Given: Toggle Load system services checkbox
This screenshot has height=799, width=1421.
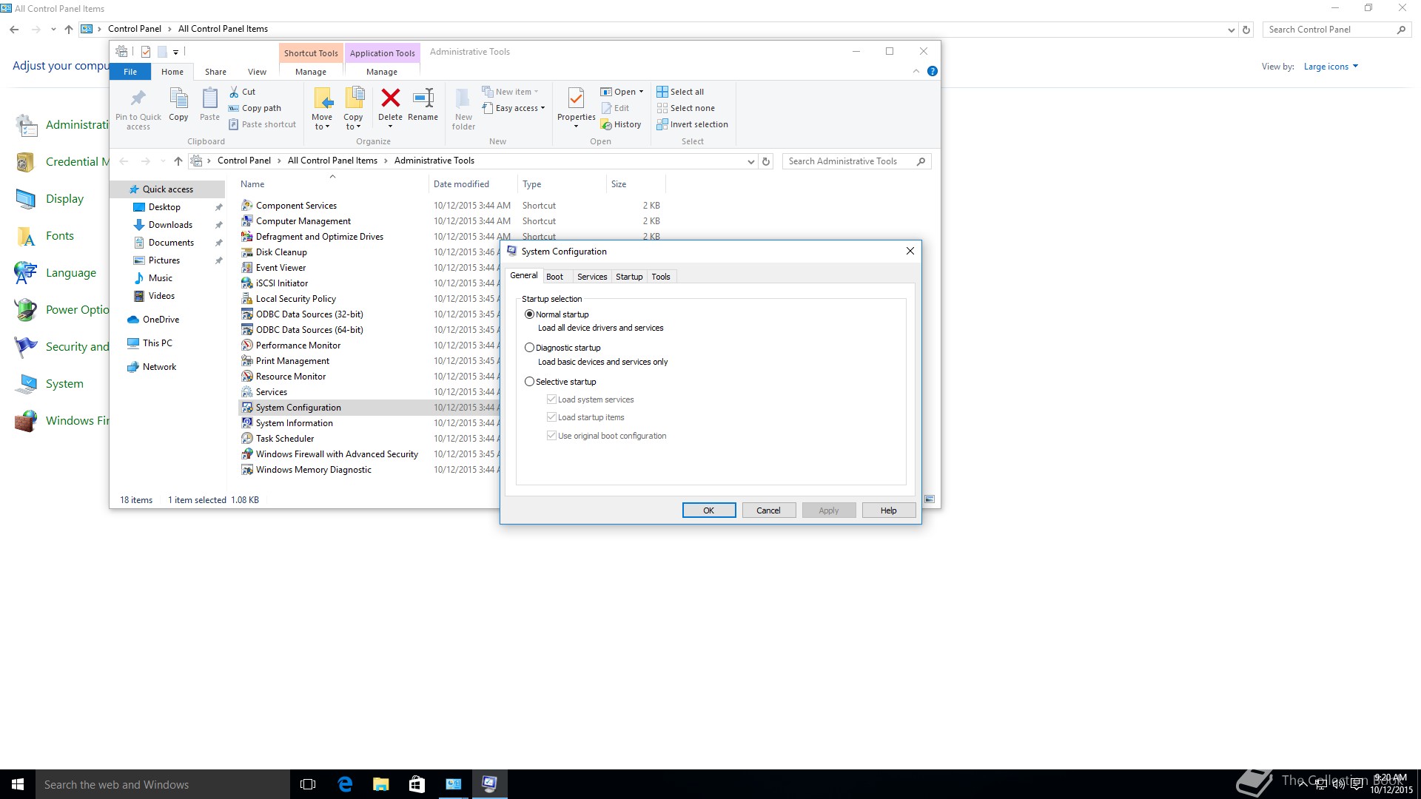Looking at the screenshot, I should pos(551,399).
